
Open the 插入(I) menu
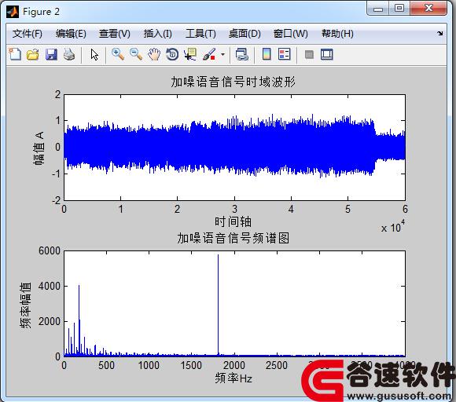[x=157, y=34]
